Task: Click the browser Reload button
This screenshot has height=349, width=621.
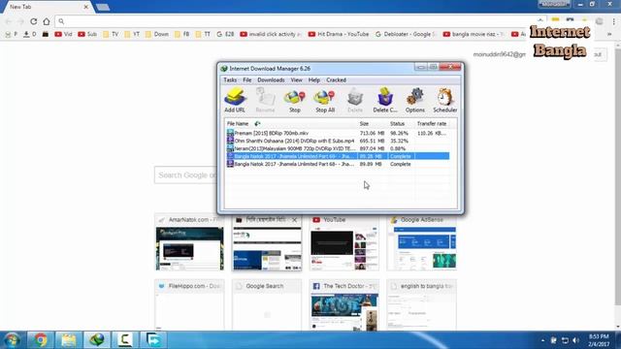Action: [34, 21]
